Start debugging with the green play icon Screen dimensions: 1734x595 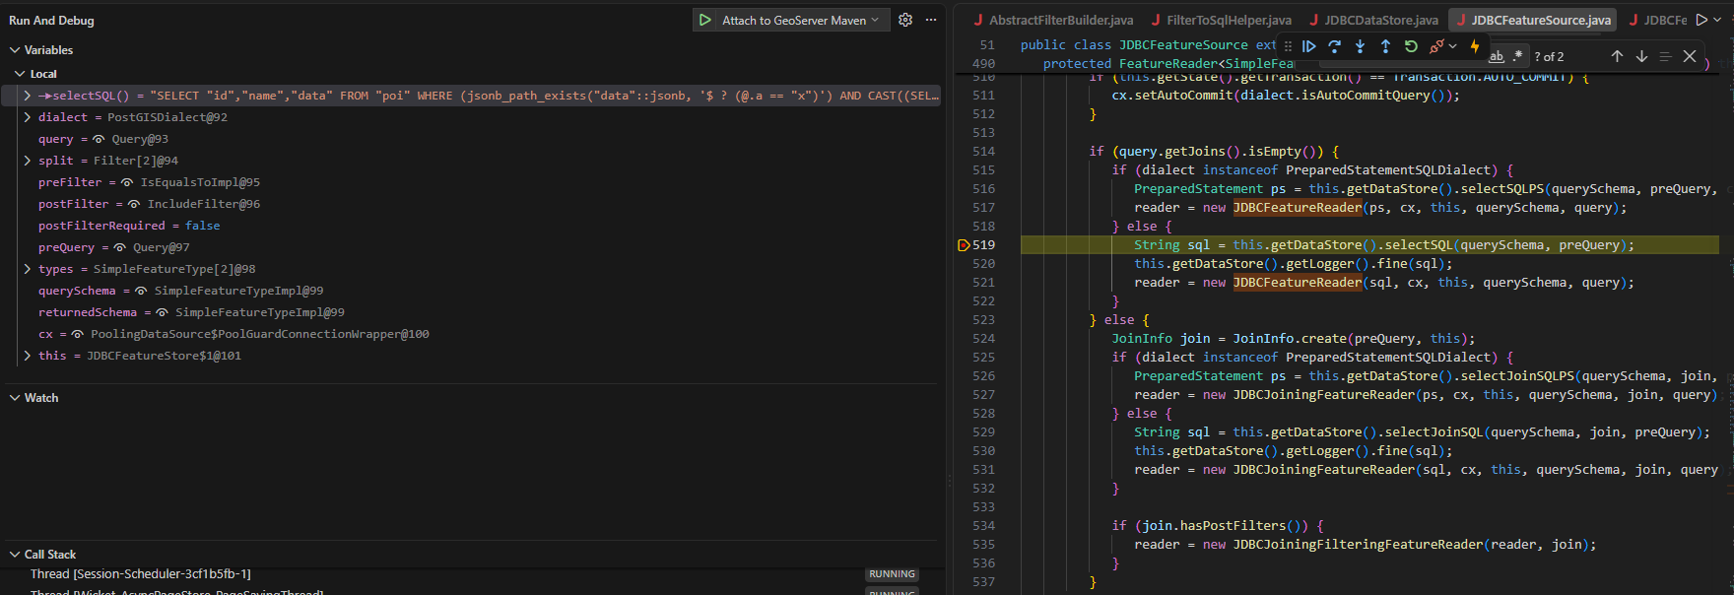pyautogui.click(x=705, y=20)
